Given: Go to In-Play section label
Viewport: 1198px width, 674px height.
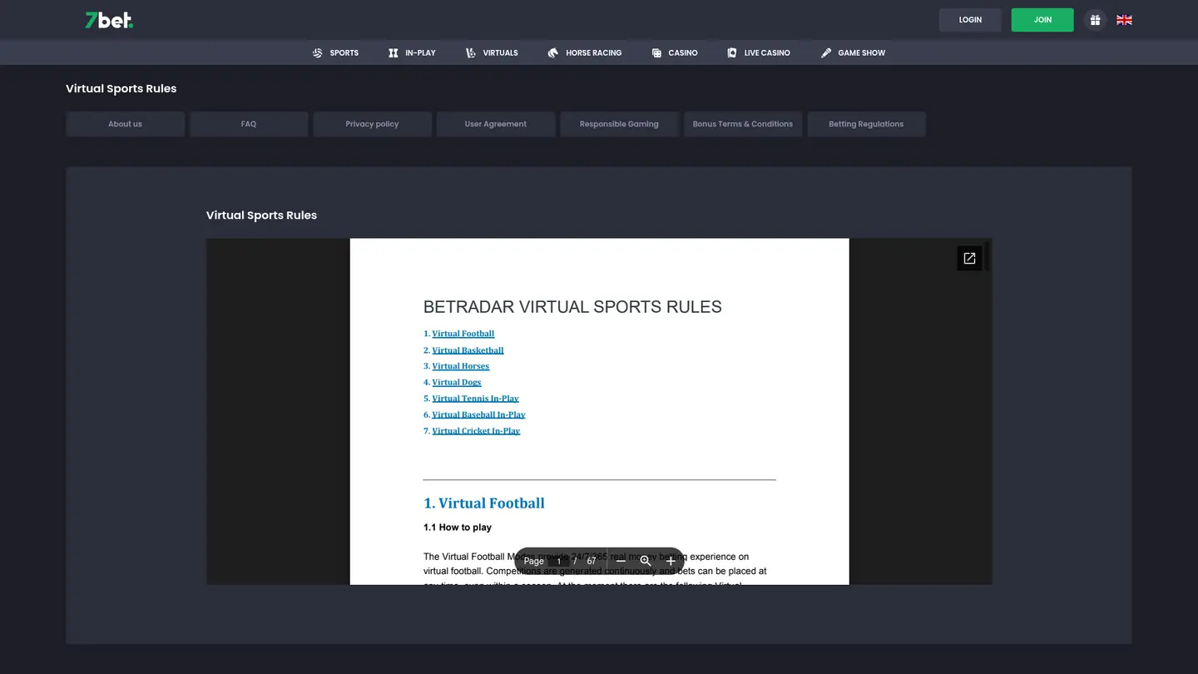Looking at the screenshot, I should click(x=420, y=52).
